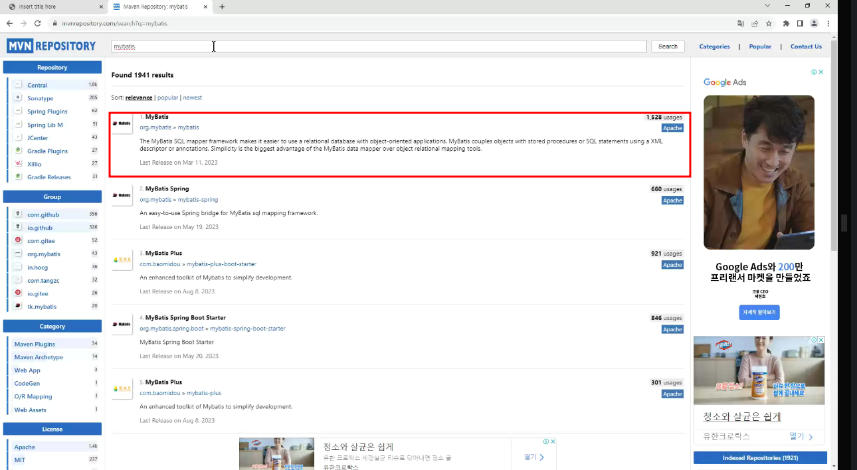This screenshot has width=857, height=470.
Task: Open the MyBatis result title link
Action: 157,117
